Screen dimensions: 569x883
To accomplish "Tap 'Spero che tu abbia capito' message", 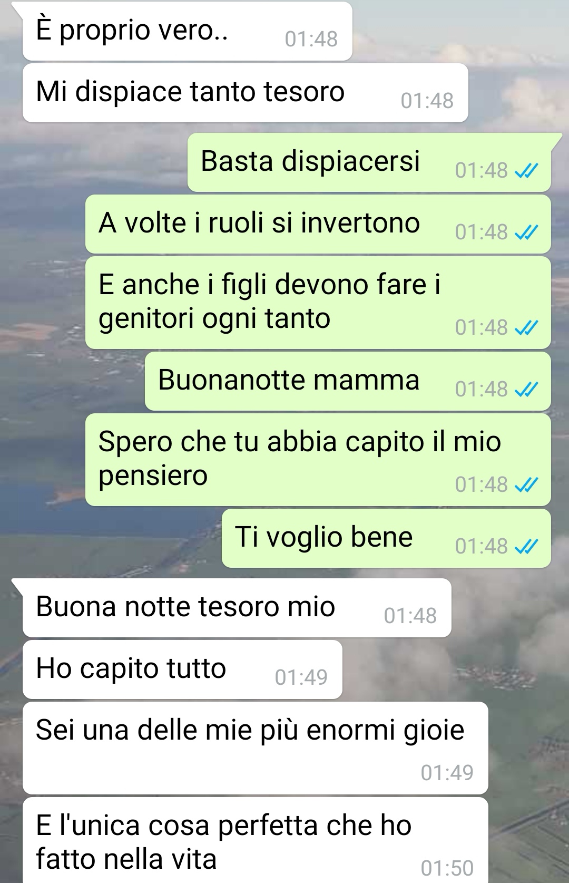I will point(318,460).
